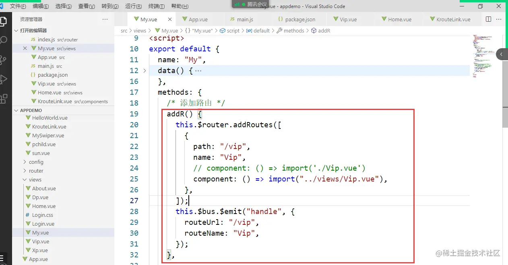508x265 pixels.
Task: Click the script breadcrumb segment
Action: tap(229, 31)
